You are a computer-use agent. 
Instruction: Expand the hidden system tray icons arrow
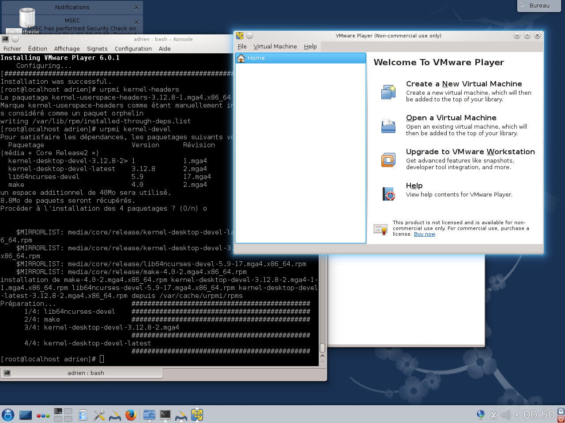tap(517, 415)
